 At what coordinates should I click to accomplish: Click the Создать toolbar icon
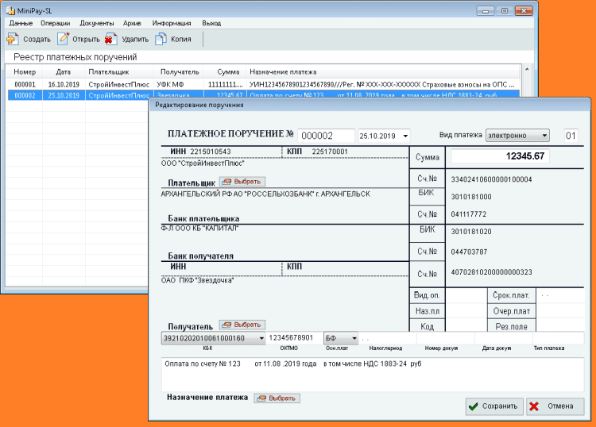tap(13, 39)
